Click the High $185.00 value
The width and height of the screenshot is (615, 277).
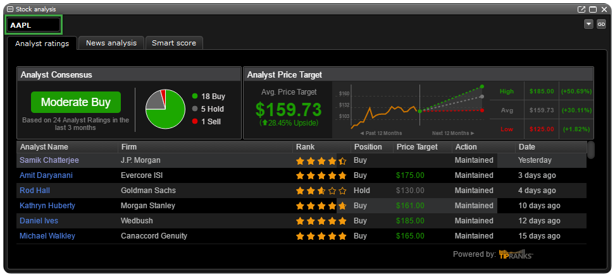pos(542,91)
